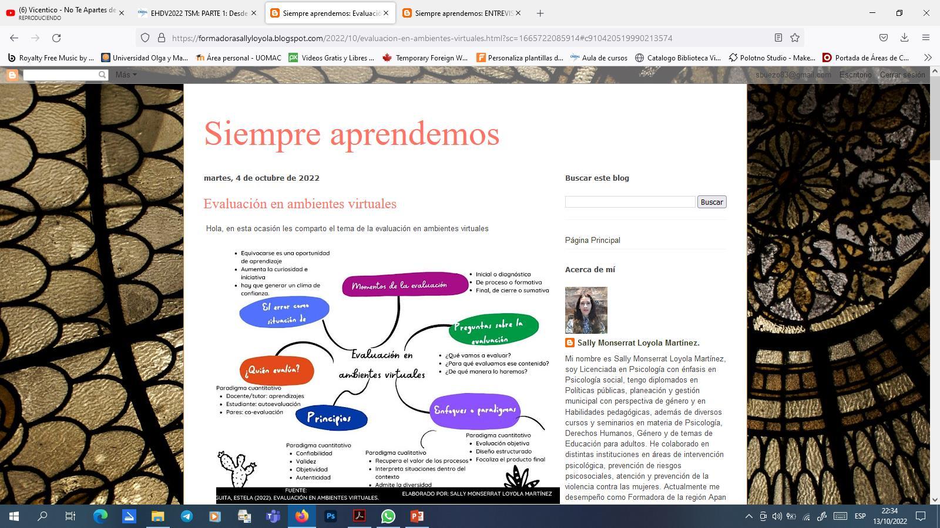Open the Universidad Olga y Ma... bookmark
This screenshot has width=940, height=528.
[145, 57]
